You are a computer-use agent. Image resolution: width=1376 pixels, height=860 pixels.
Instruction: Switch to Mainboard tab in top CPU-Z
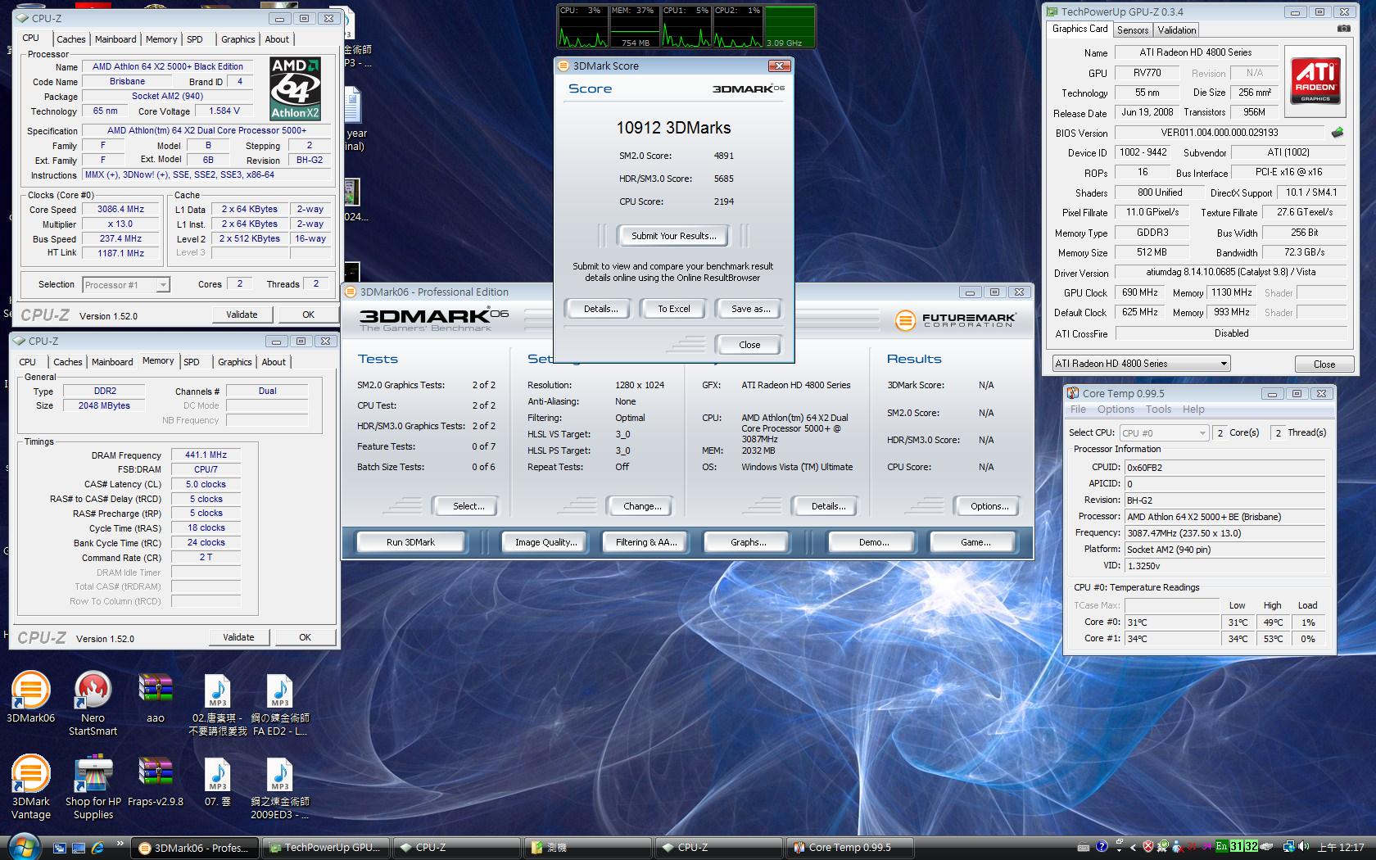pyautogui.click(x=115, y=39)
